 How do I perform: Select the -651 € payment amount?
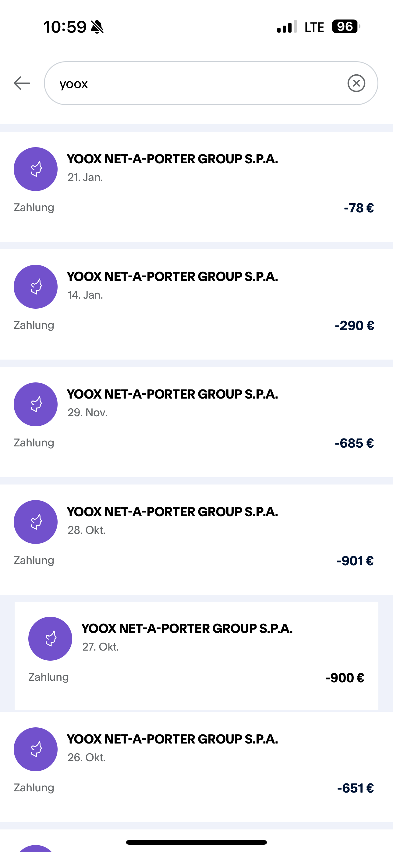point(355,788)
